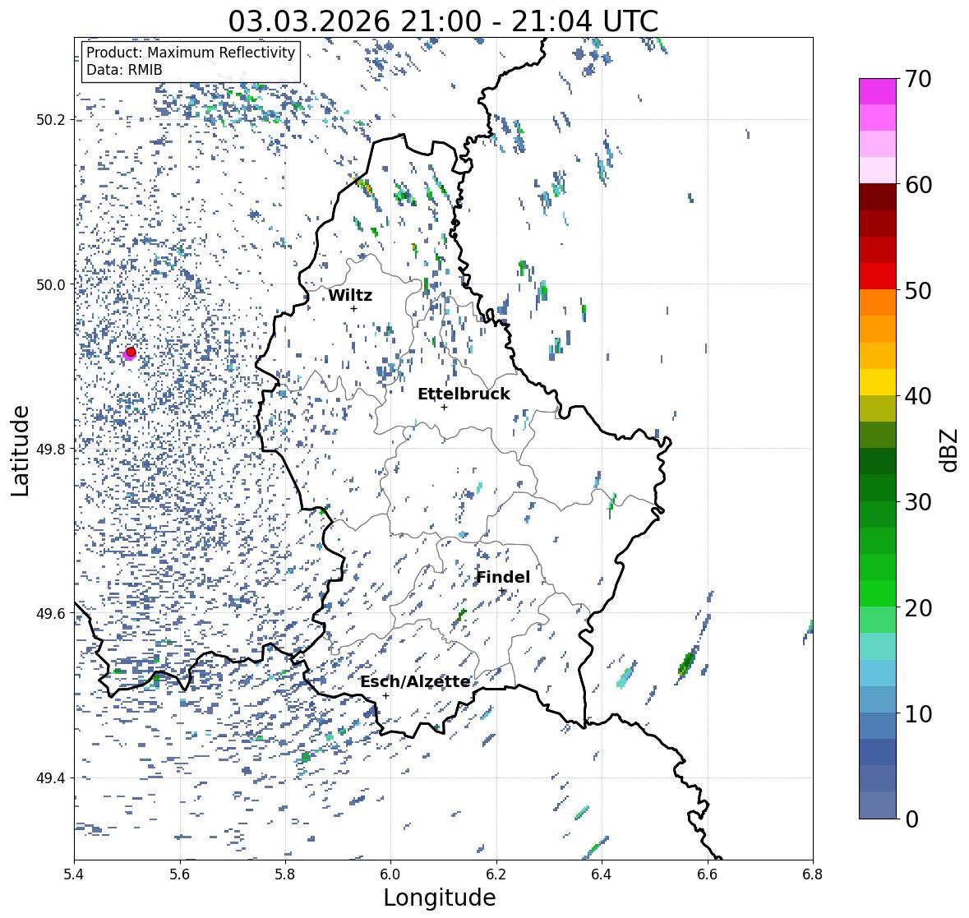Pick the dark maroon colorbar swatch below 60
Viewport: 969px width, 918px height.
(x=878, y=197)
